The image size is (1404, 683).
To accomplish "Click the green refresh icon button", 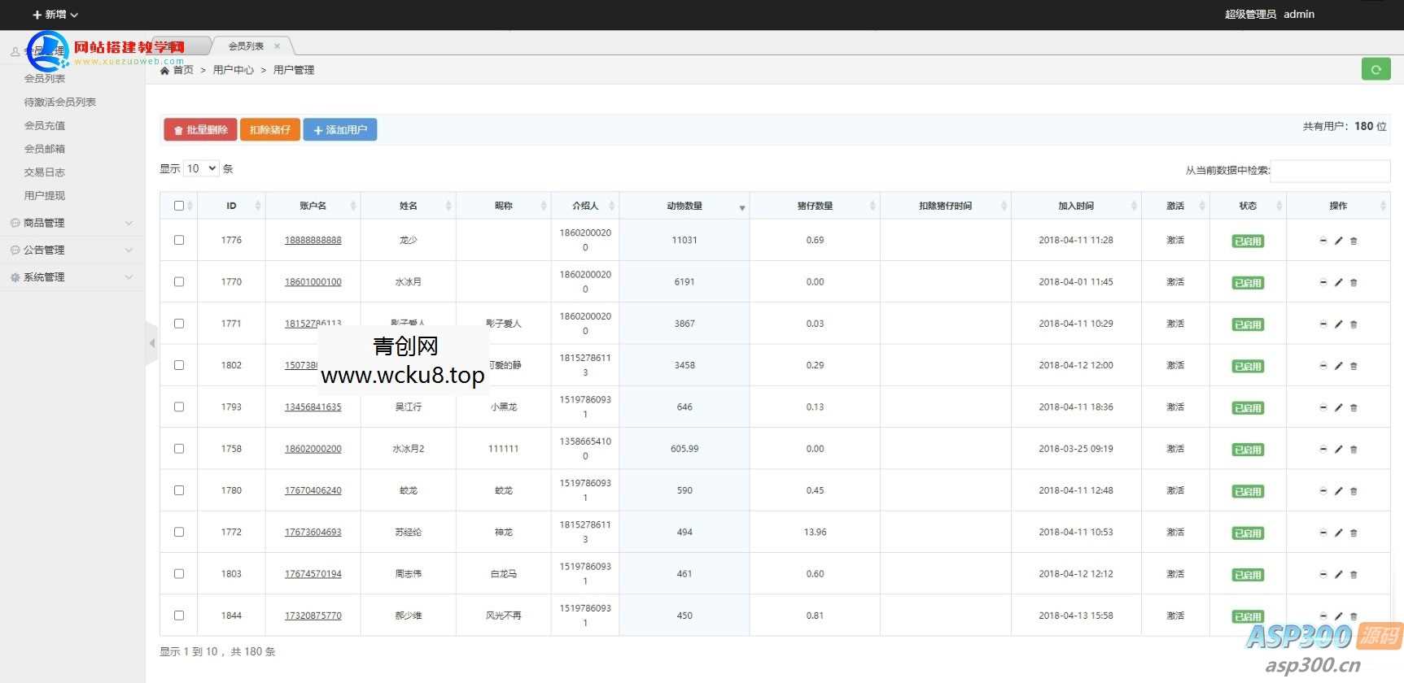I will click(1376, 70).
